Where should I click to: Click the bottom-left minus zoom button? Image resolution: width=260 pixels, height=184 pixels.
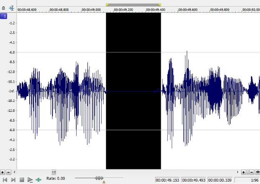coord(9,172)
